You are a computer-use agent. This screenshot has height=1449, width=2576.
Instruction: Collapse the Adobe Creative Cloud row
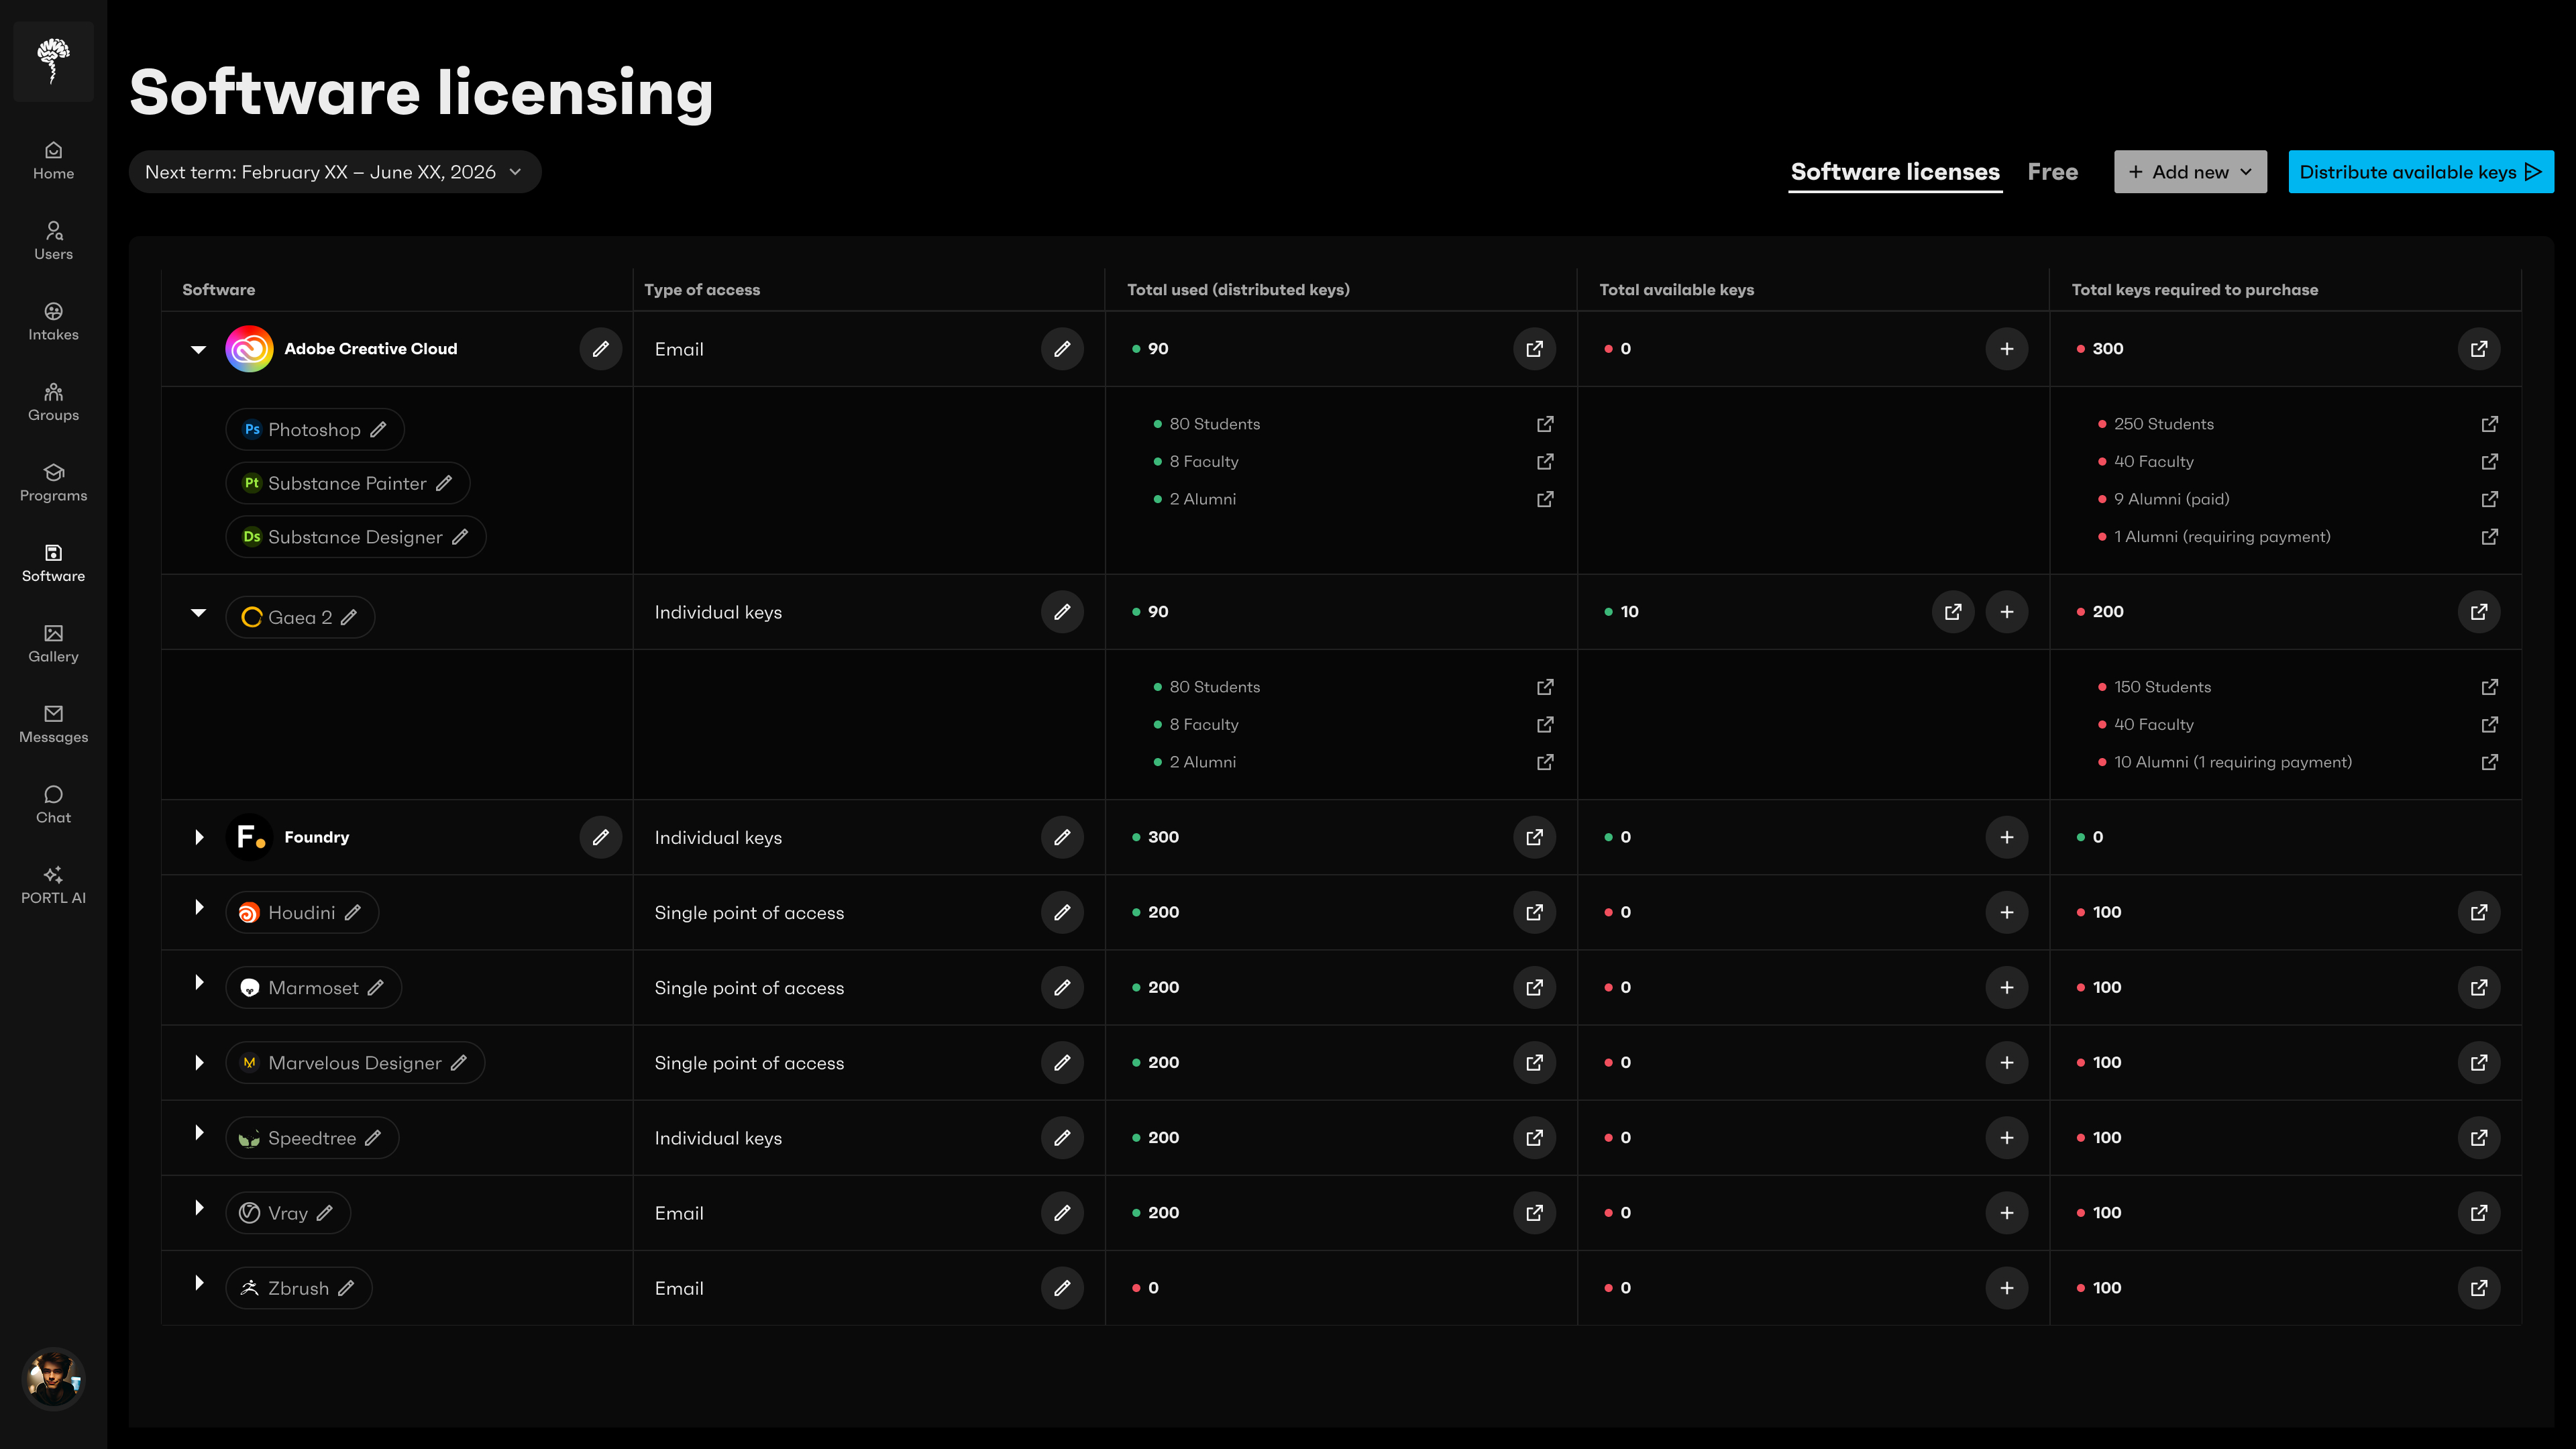pyautogui.click(x=198, y=349)
